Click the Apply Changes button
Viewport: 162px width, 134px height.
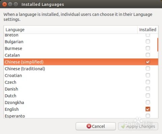[138, 126]
